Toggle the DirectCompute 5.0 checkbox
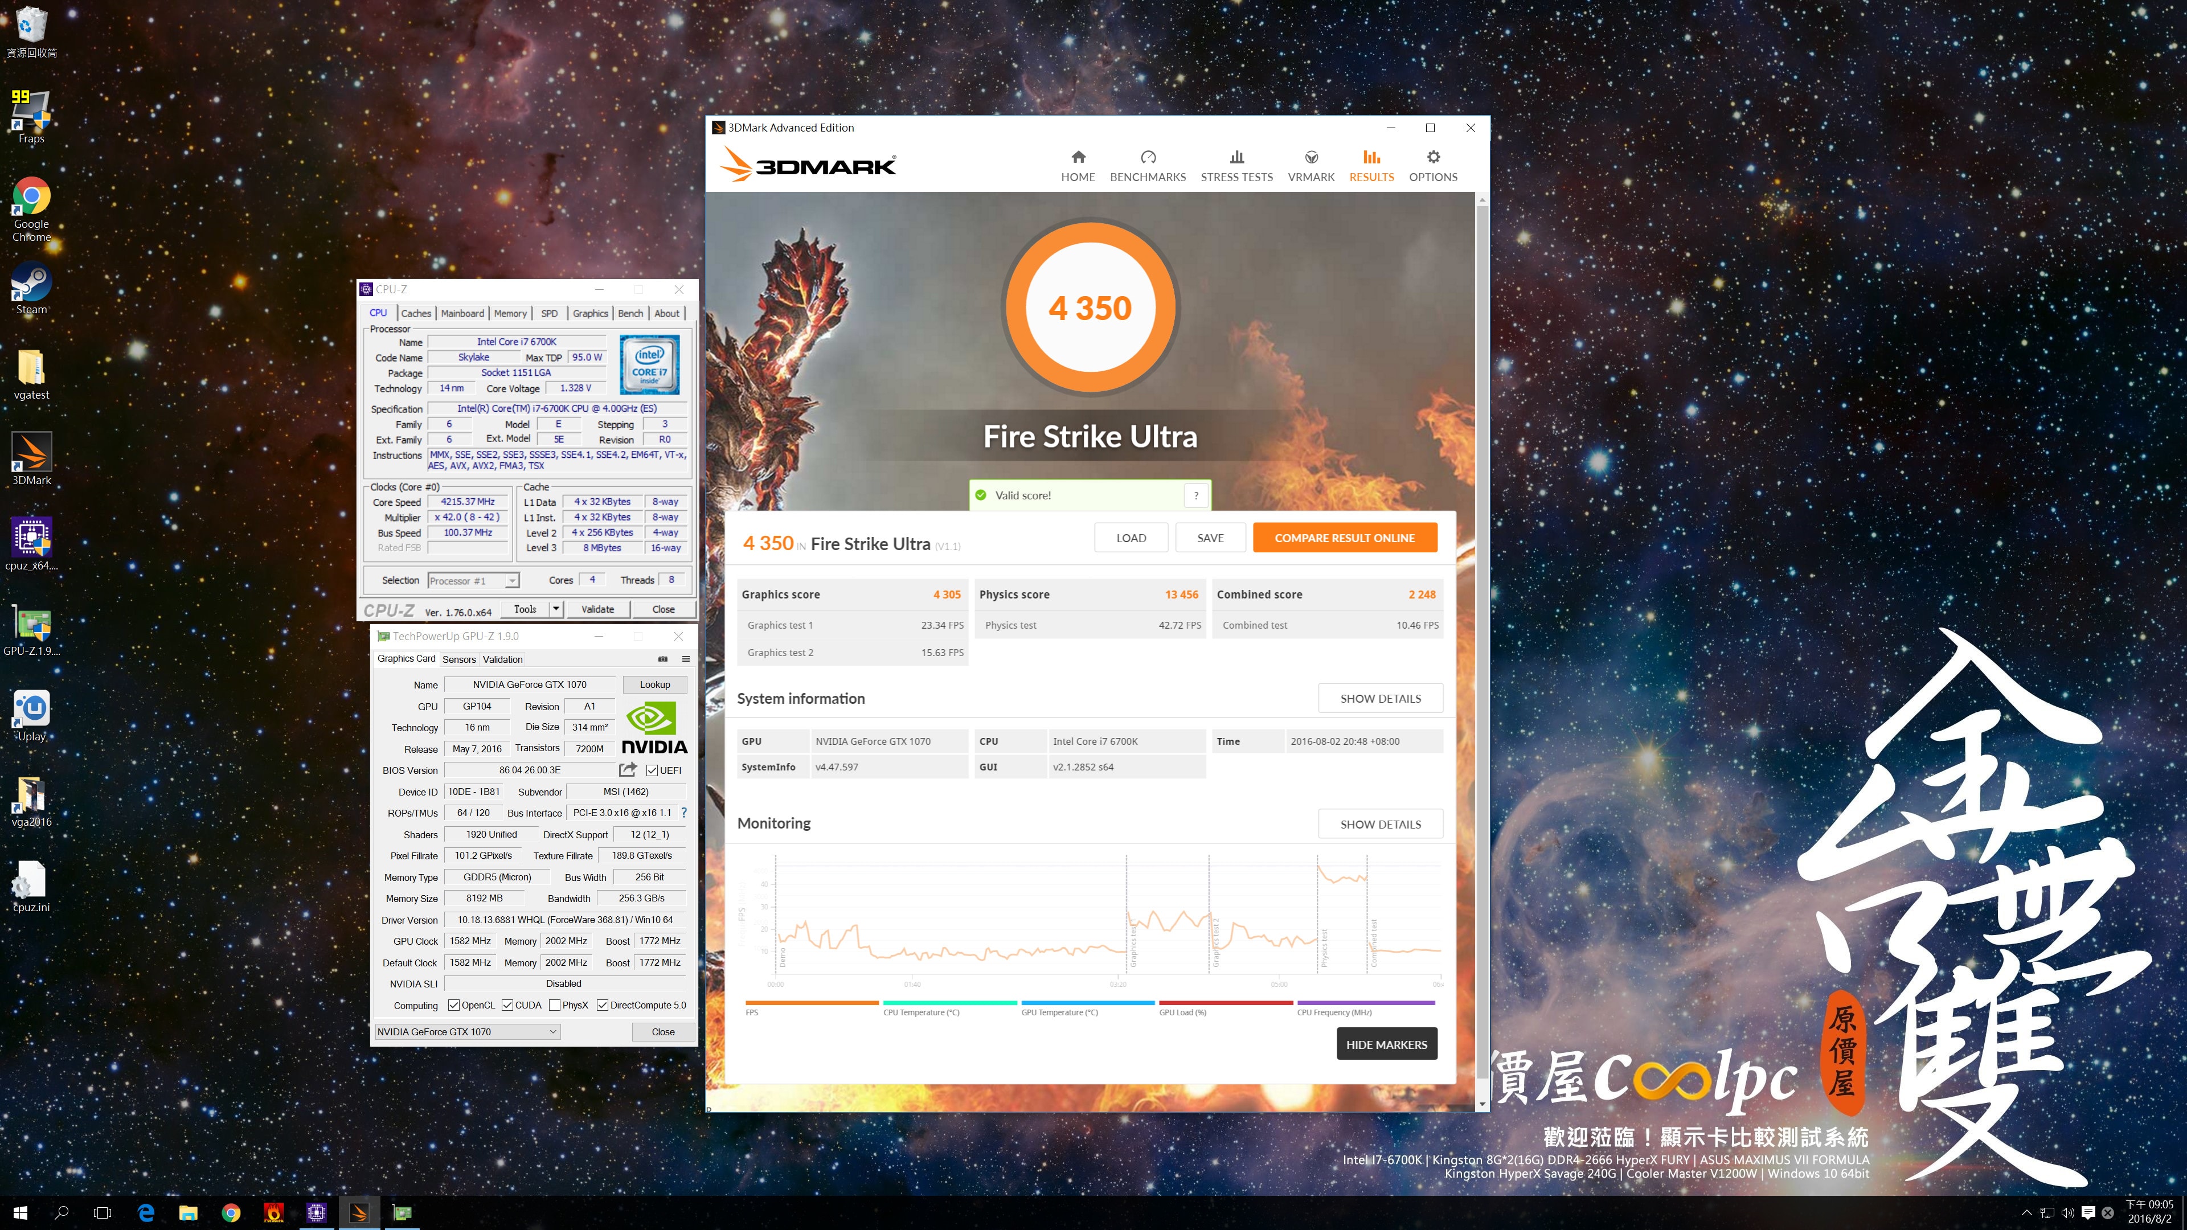Screen dimensions: 2187x1230 click(602, 1005)
